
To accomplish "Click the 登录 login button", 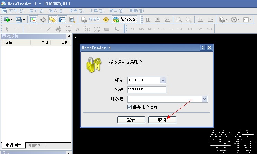I will 131,120.
